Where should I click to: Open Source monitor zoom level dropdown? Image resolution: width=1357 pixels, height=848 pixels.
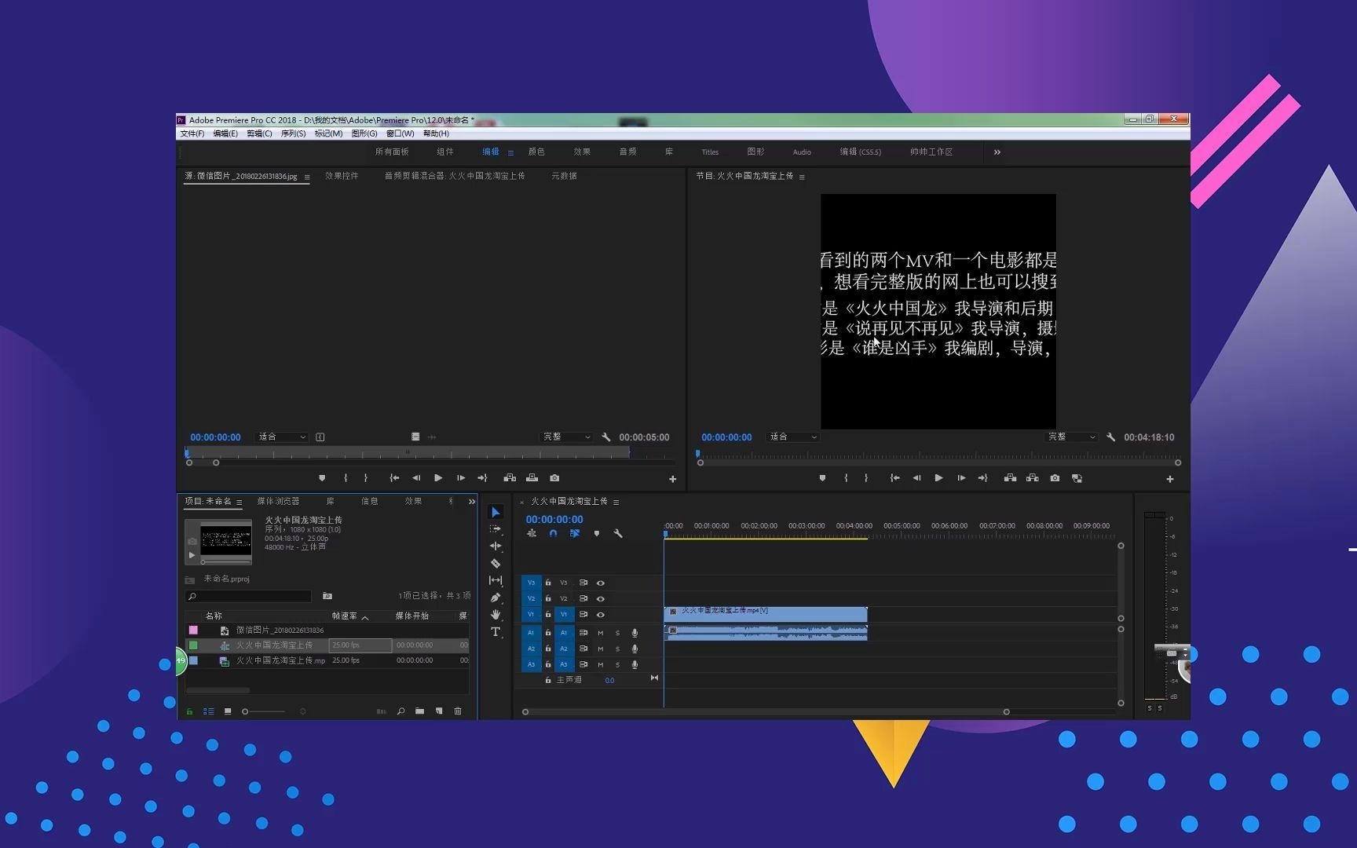point(282,437)
